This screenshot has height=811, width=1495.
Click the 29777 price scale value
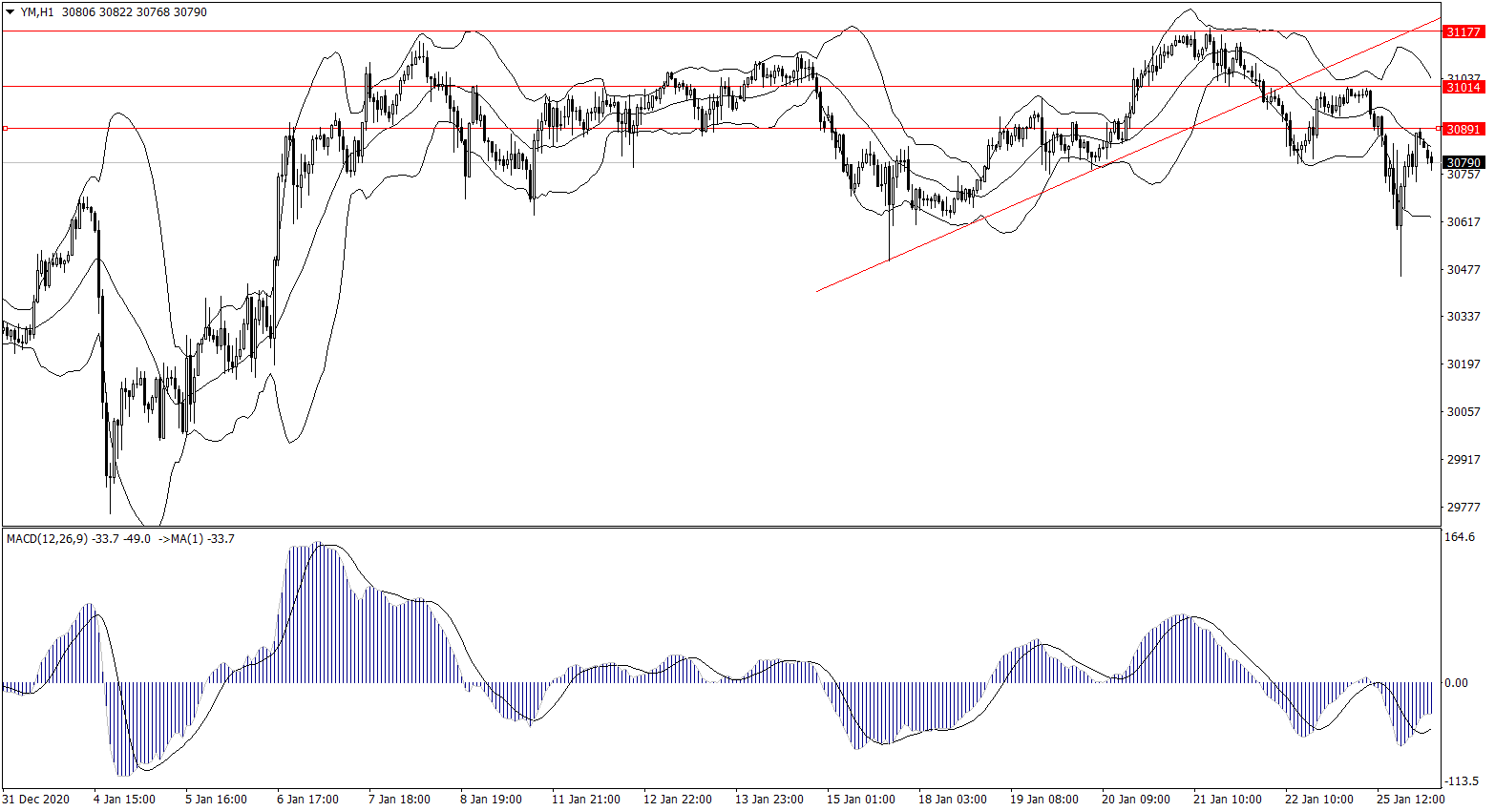click(x=1463, y=507)
